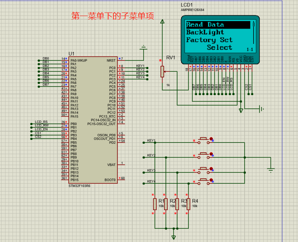Click the LCD_RS net label left of U1
The width and height of the screenshot is (298, 242).
[x=41, y=122]
